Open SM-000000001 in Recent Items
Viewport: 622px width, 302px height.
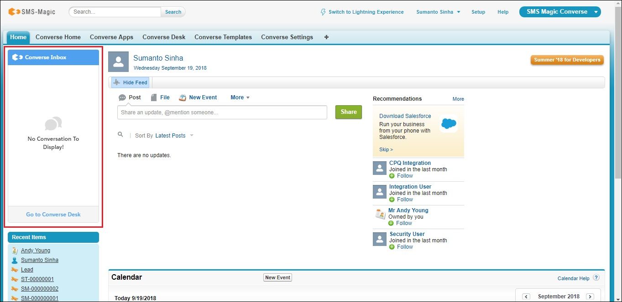(x=40, y=298)
